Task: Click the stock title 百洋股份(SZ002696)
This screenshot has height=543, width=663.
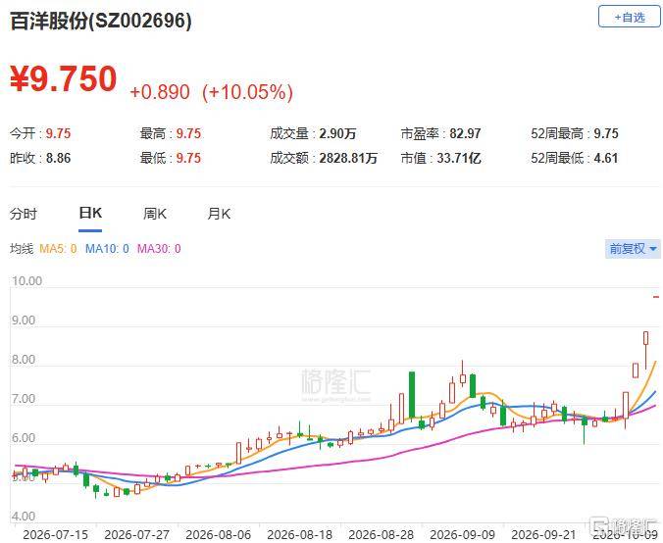Action: pos(100,21)
